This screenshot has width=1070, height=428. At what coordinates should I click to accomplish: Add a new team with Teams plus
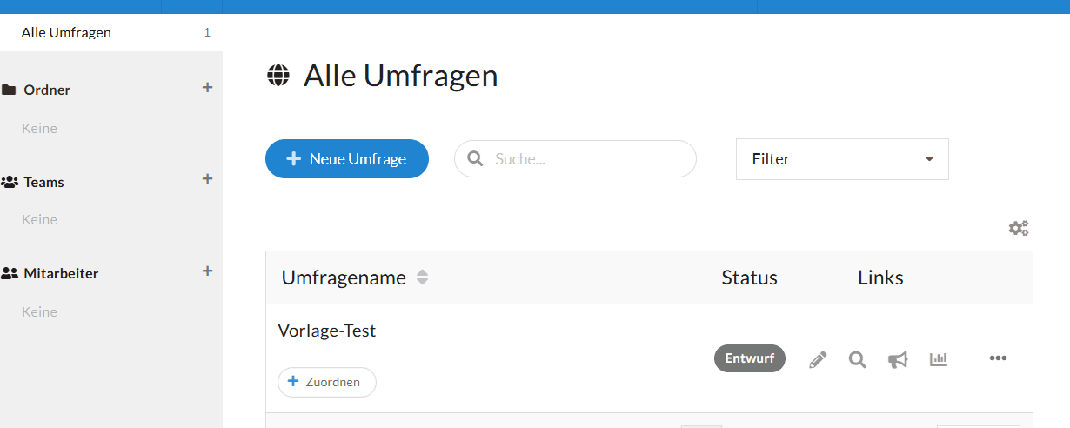[x=207, y=179]
